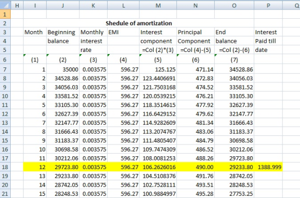Select column O header
Viewport: 300px width, 198px height.
click(x=234, y=5)
